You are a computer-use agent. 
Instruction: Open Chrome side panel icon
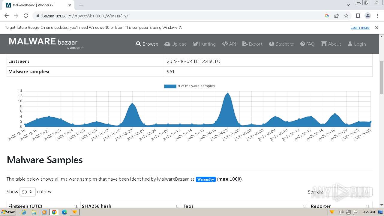pos(358,16)
